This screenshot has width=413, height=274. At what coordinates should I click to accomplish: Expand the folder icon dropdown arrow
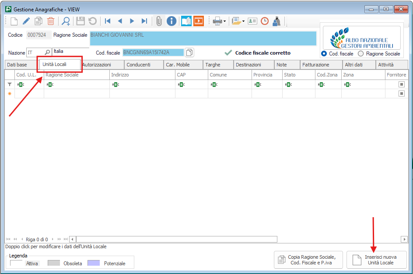(x=243, y=21)
